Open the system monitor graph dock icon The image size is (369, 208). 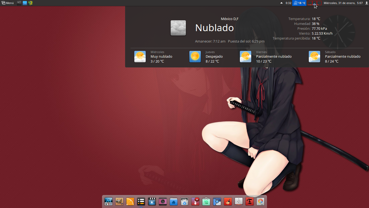pyautogui.click(x=109, y=201)
